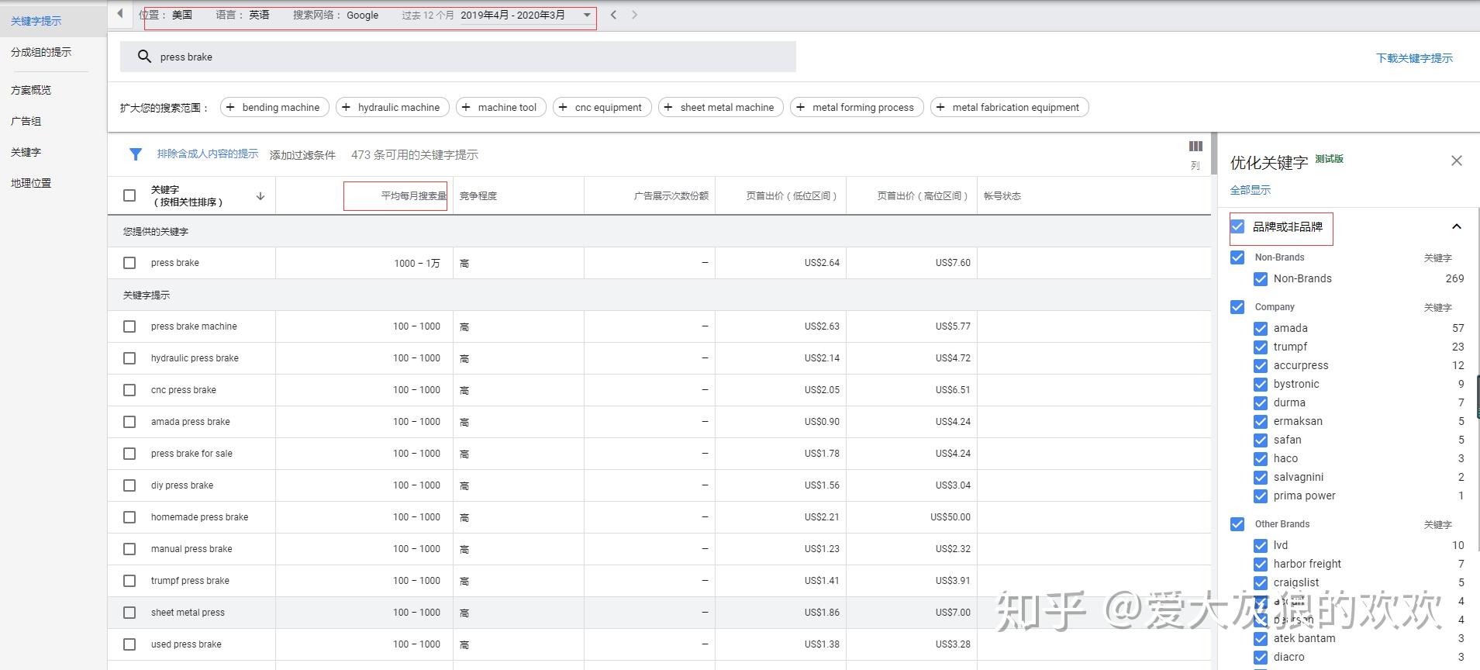Add 'cnc equipment' suggestion chip
1480x670 pixels.
coord(602,107)
